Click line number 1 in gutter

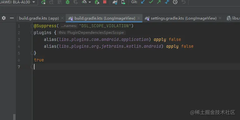[19, 26]
